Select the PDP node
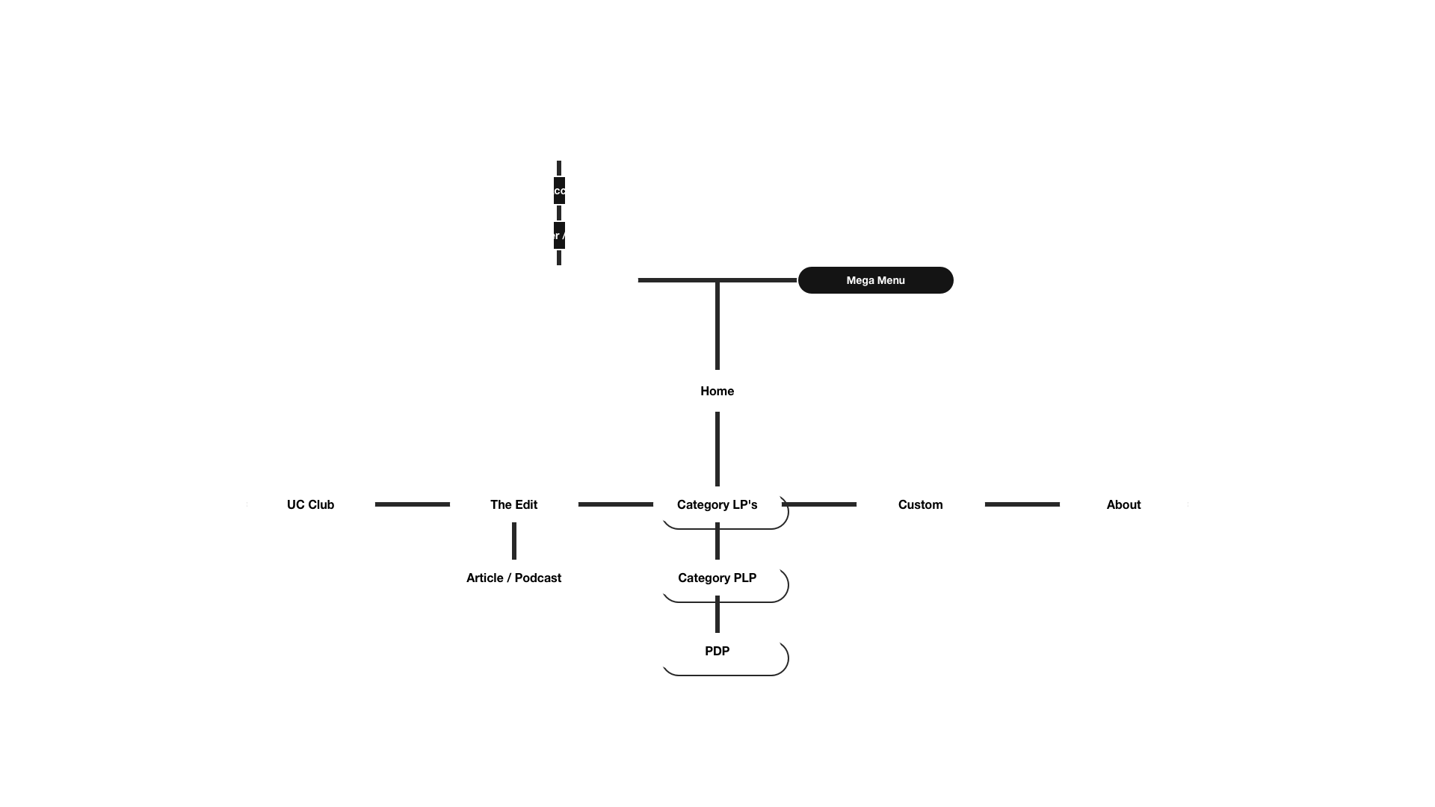The image size is (1435, 807). pos(717,650)
